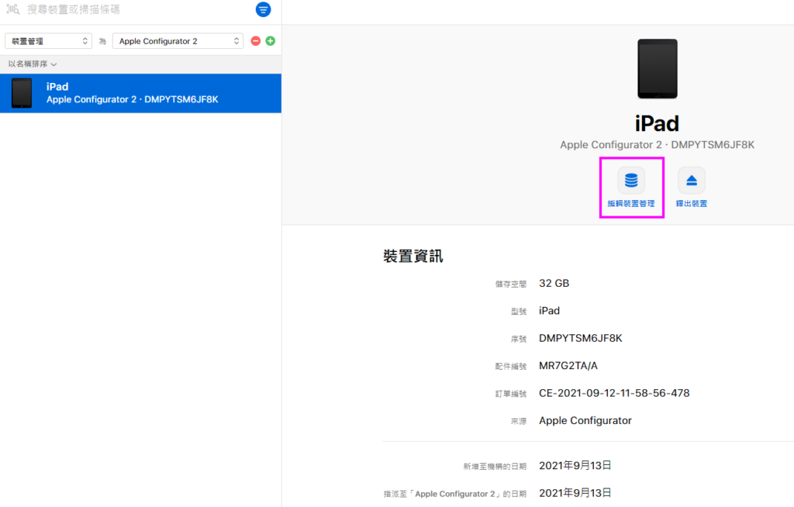
Task: Remove filter with red minus button
Action: [x=256, y=41]
